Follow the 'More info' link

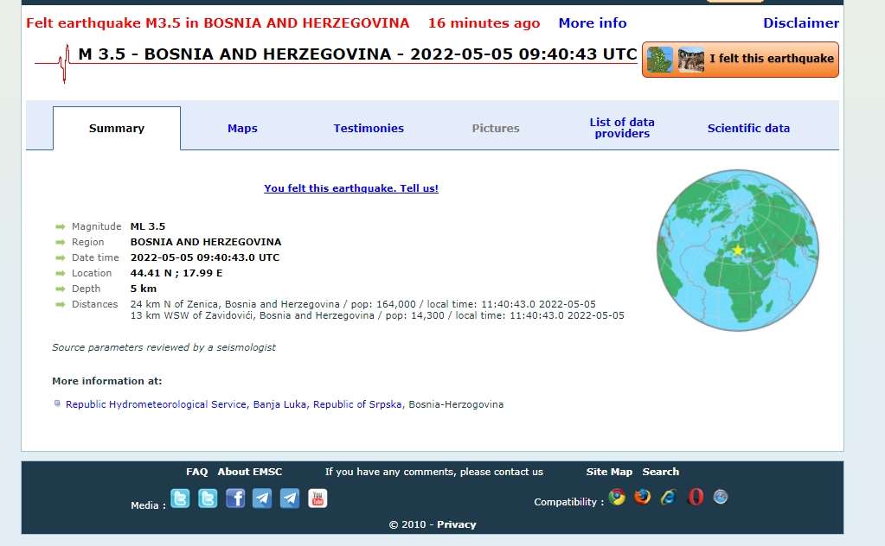[x=593, y=23]
